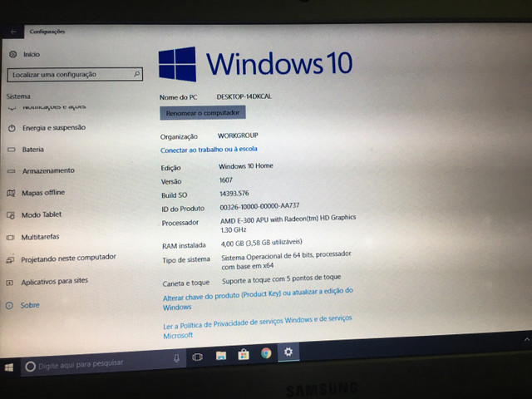Click the WORKGROUP value
Image resolution: width=532 pixels, height=399 pixels.
[238, 135]
